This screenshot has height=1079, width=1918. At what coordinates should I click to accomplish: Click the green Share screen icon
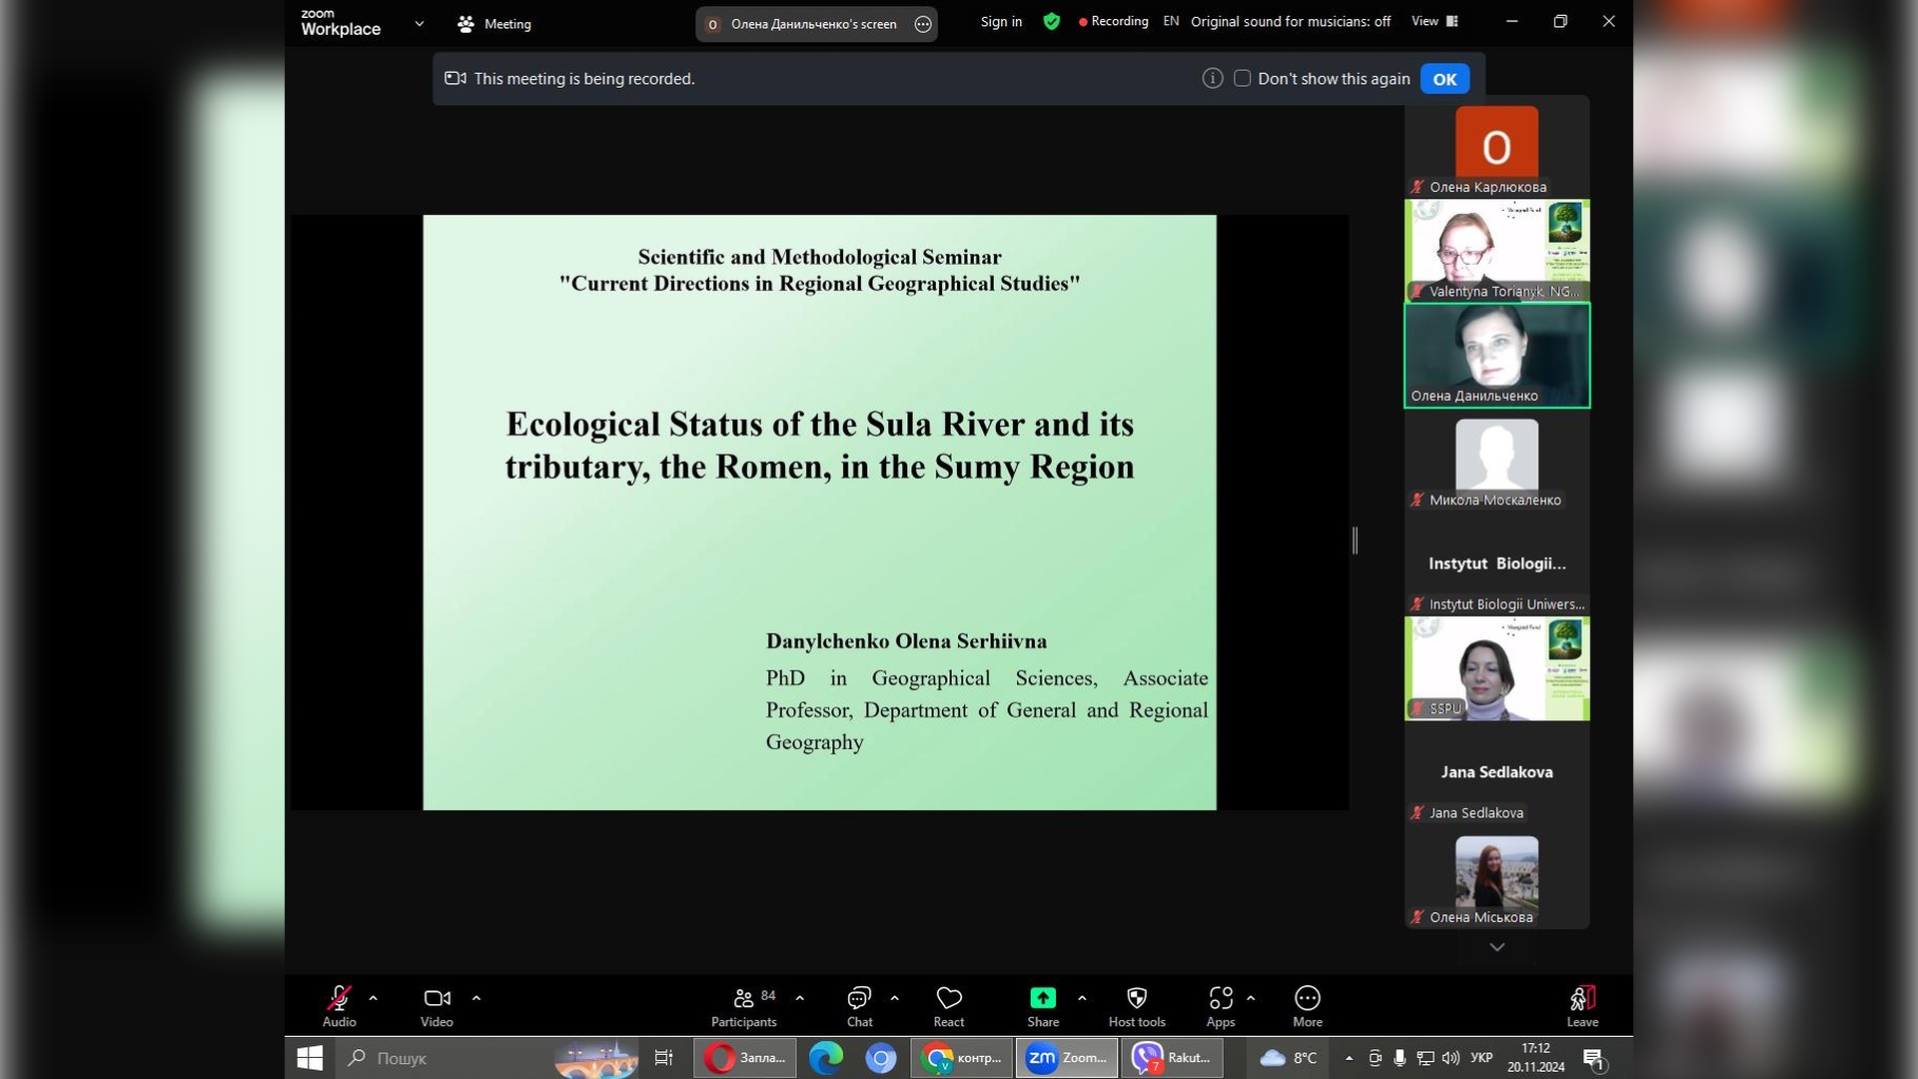(x=1042, y=998)
